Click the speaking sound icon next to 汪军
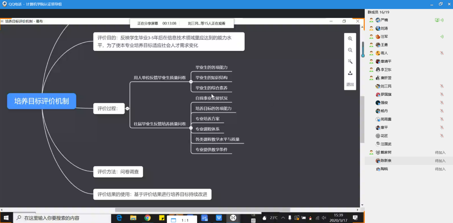The width and height of the screenshot is (453, 223). (x=442, y=37)
